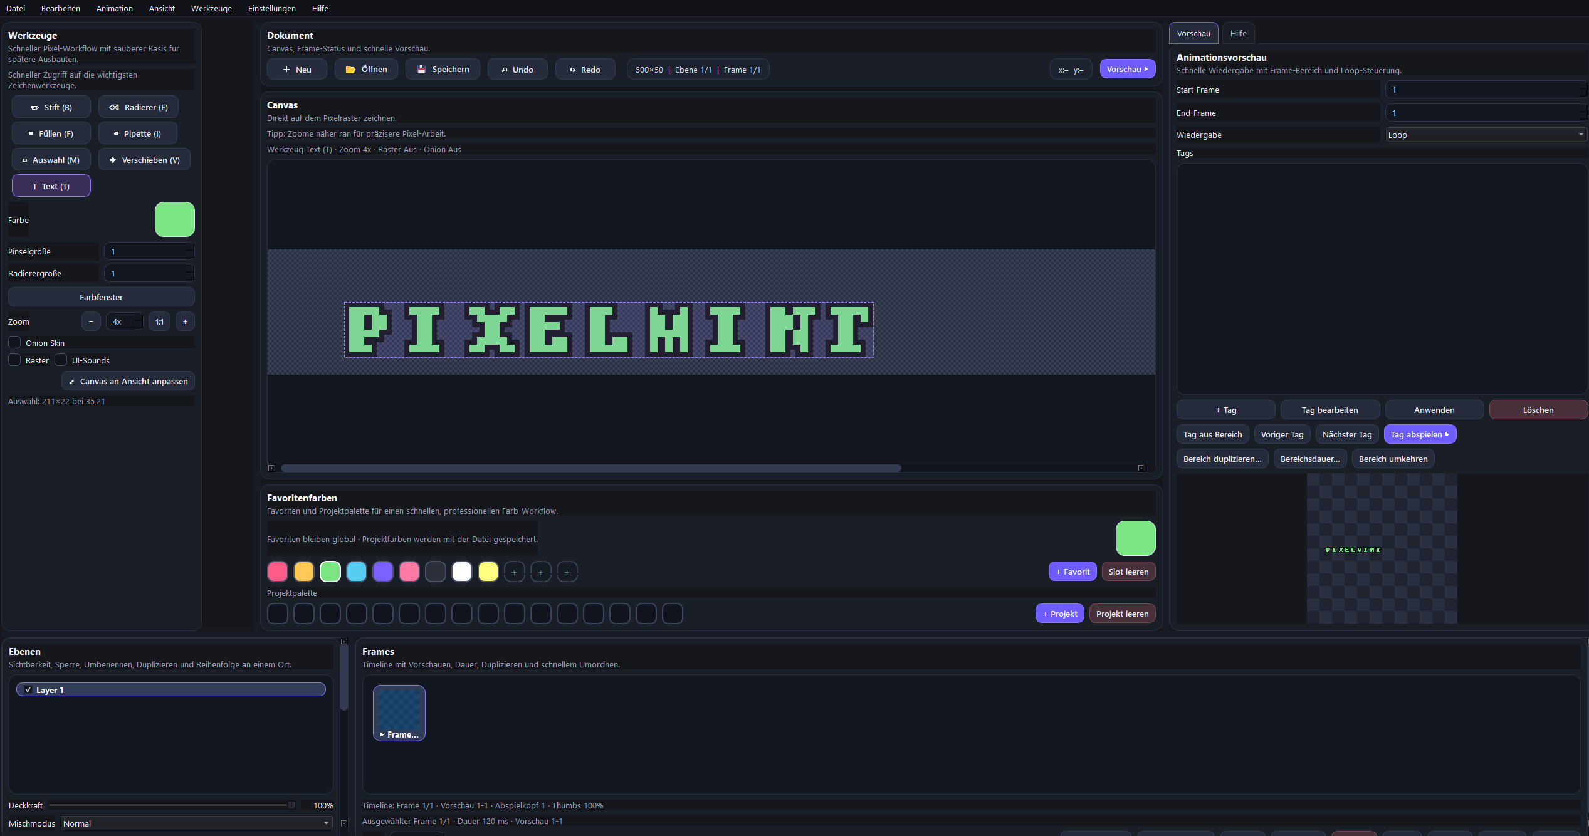Activate the Auswahl (M) selection tool

coord(51,160)
